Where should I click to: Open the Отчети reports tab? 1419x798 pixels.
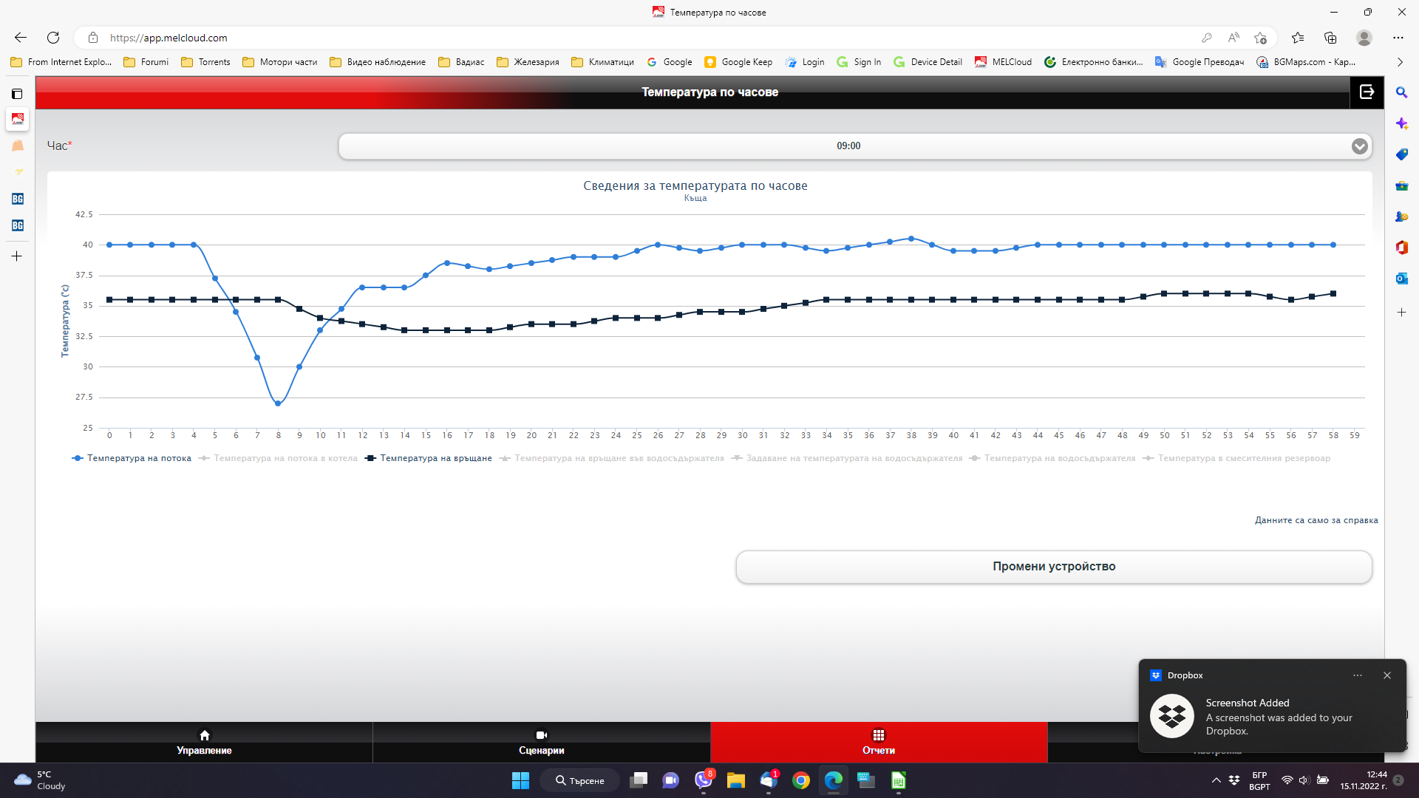[x=878, y=742]
